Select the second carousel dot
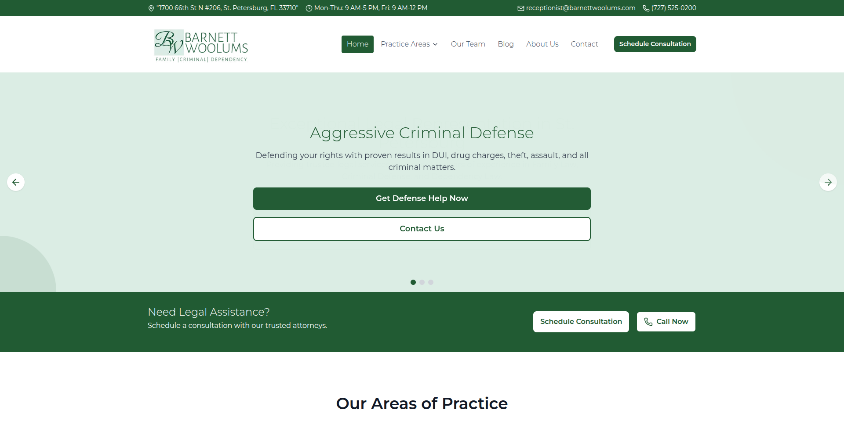Screen dimensions: 844x421 click(x=422, y=282)
